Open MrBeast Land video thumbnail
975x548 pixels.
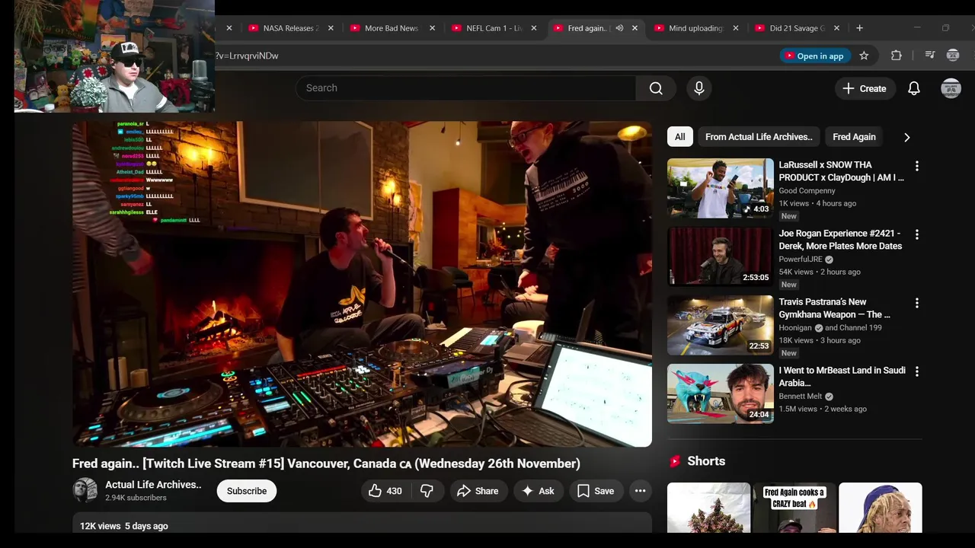point(721,393)
